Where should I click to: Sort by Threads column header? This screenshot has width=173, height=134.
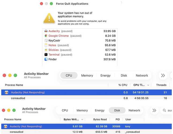coord(161,85)
